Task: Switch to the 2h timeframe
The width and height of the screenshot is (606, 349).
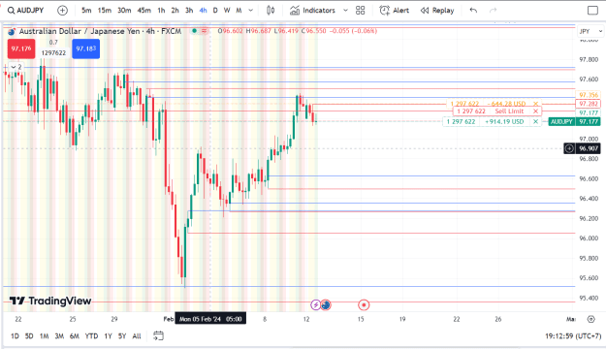Action: coord(175,11)
